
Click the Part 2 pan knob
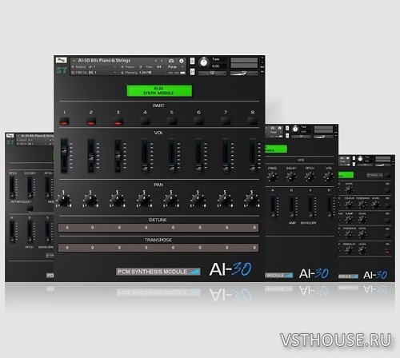click(x=90, y=200)
